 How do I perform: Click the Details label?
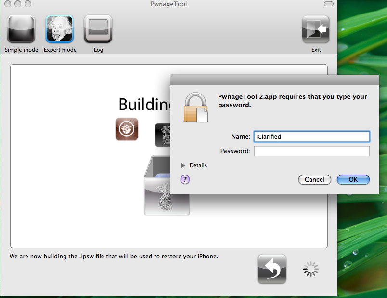pos(198,165)
